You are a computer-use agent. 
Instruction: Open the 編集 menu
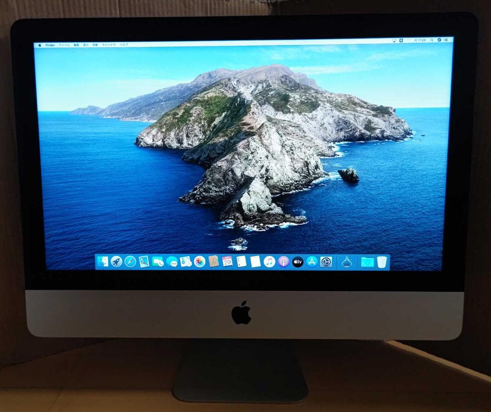(x=76, y=45)
